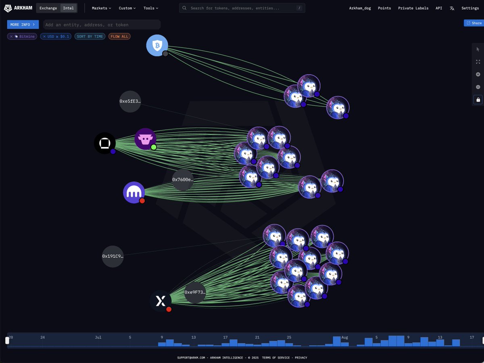The image size is (484, 363).
Task: Toggle the FLOW ALL chip
Action: 119,37
